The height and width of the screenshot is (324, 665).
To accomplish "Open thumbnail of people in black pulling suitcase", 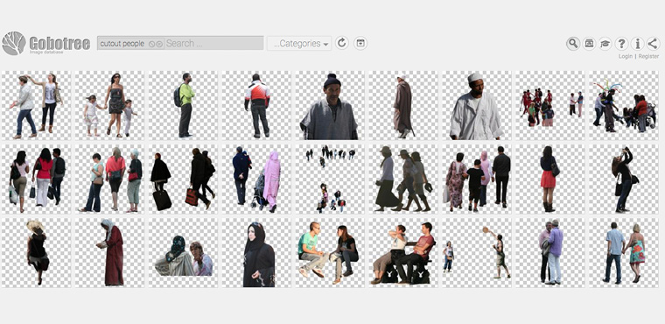I will click(x=183, y=179).
